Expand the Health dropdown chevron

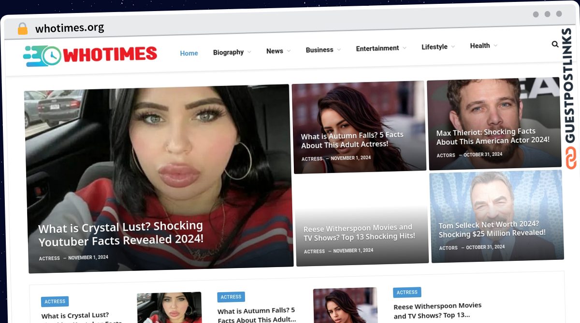click(x=495, y=45)
